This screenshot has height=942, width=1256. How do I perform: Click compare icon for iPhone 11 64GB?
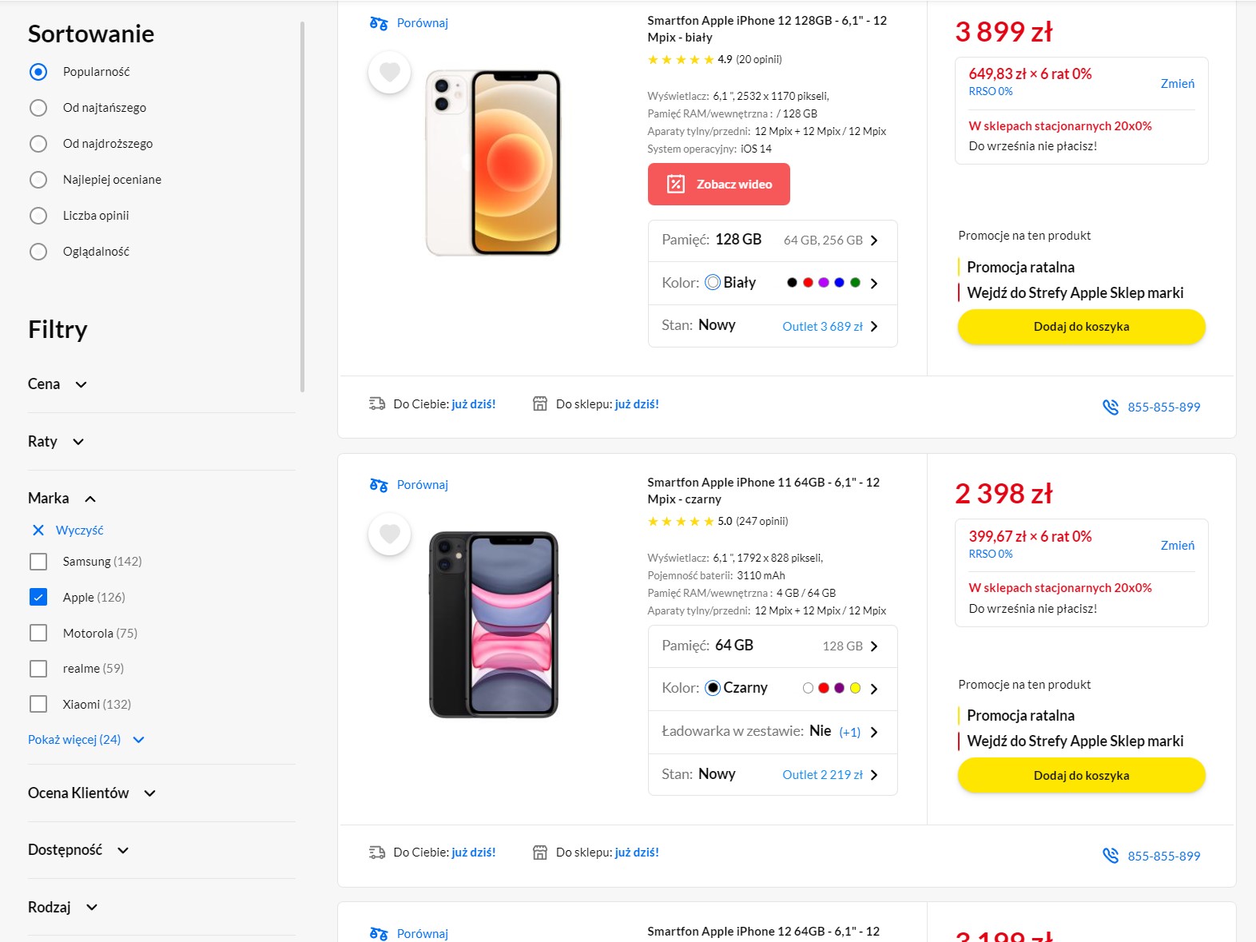point(379,485)
